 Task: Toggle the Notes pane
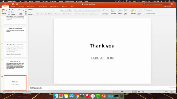pos(116,92)
